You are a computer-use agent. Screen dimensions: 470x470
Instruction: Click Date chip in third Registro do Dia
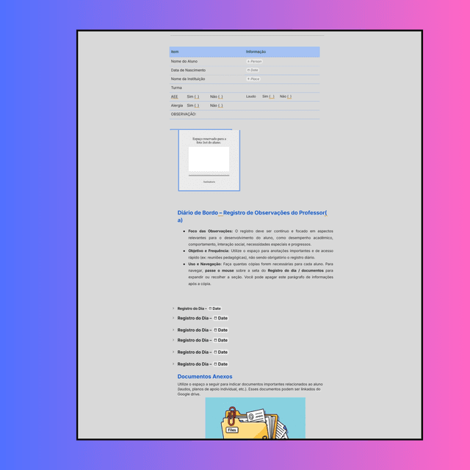[x=221, y=330]
